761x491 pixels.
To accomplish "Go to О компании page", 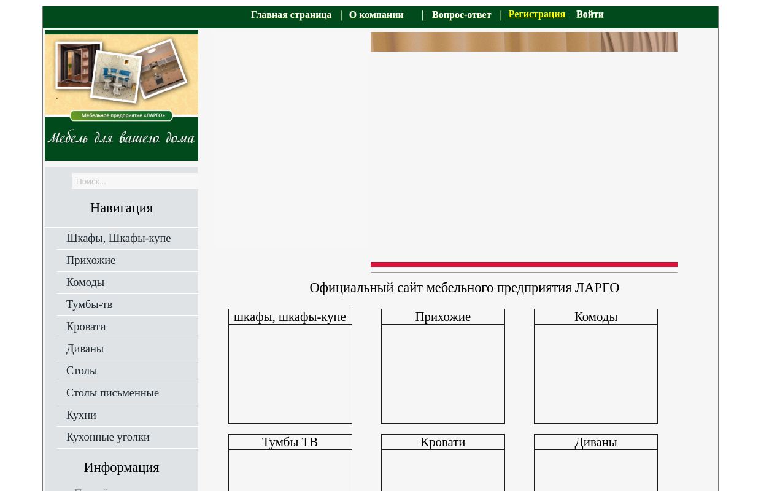I will click(x=376, y=15).
